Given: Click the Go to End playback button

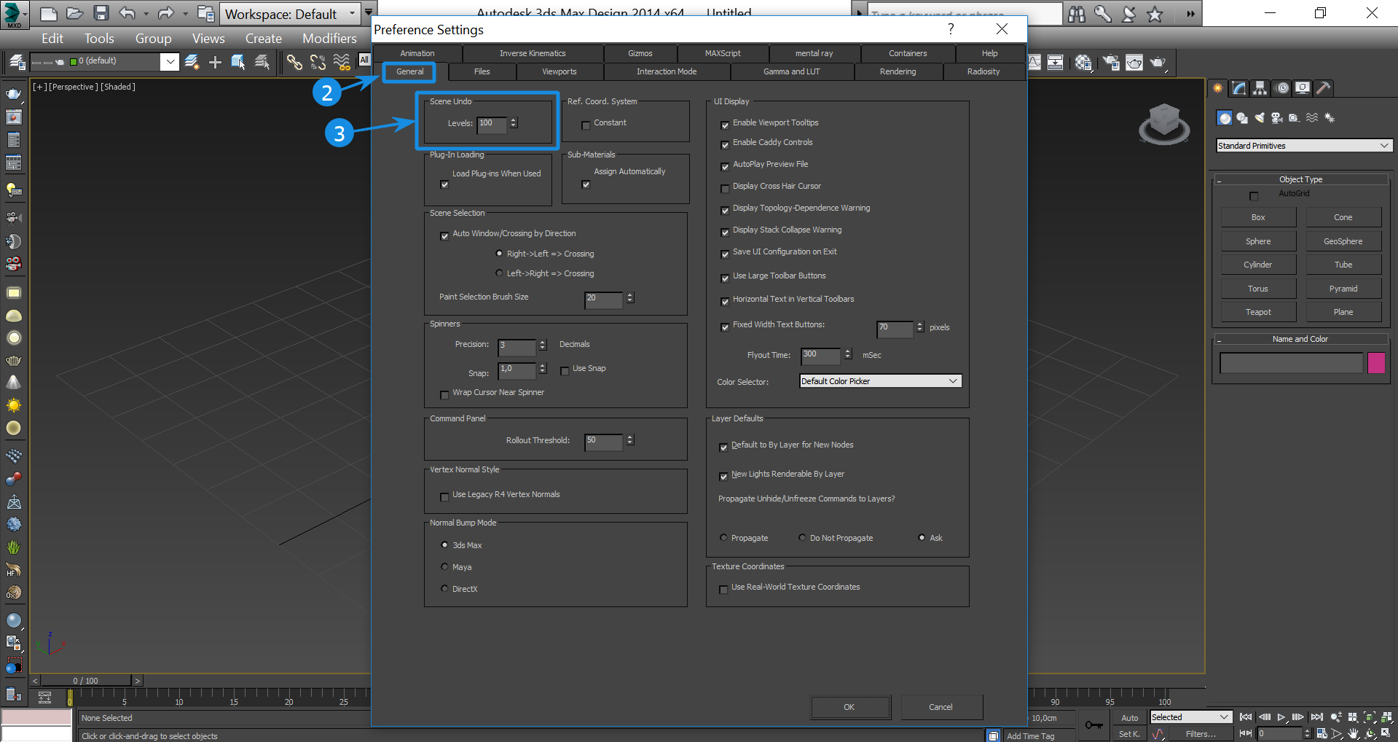Looking at the screenshot, I should [x=1316, y=717].
